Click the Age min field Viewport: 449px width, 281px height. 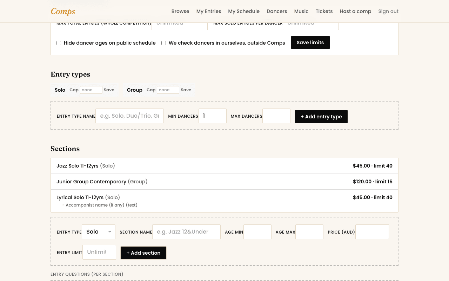point(257,232)
